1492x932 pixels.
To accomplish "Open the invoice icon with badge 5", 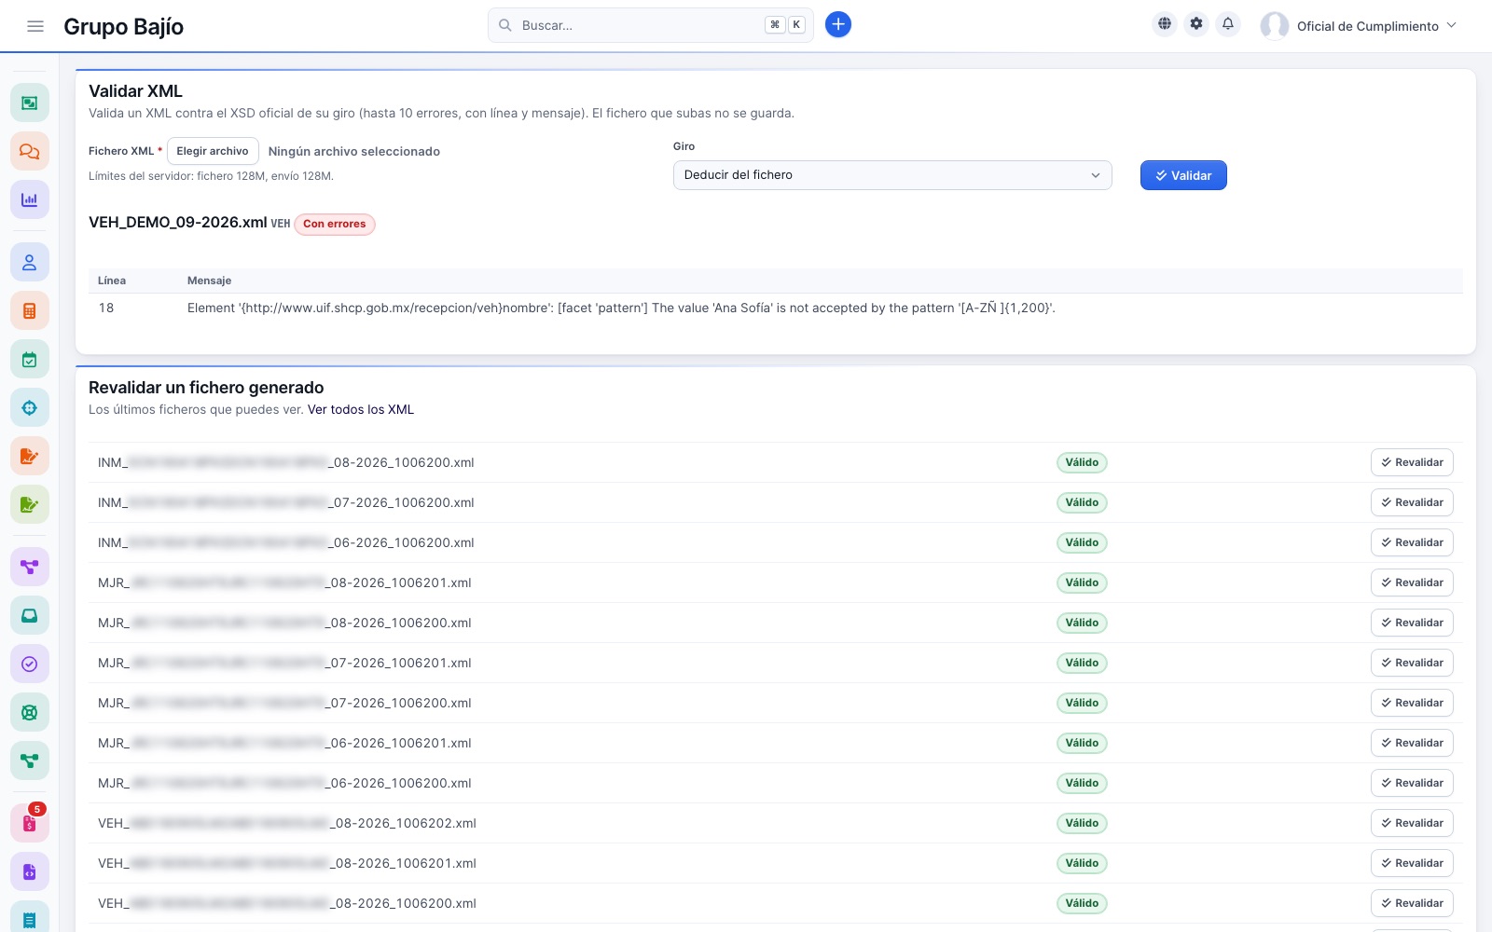I will (30, 824).
